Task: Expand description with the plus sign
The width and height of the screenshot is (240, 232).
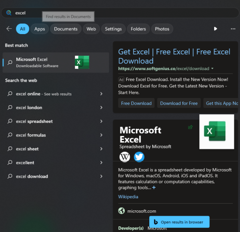Action: (x=154, y=187)
